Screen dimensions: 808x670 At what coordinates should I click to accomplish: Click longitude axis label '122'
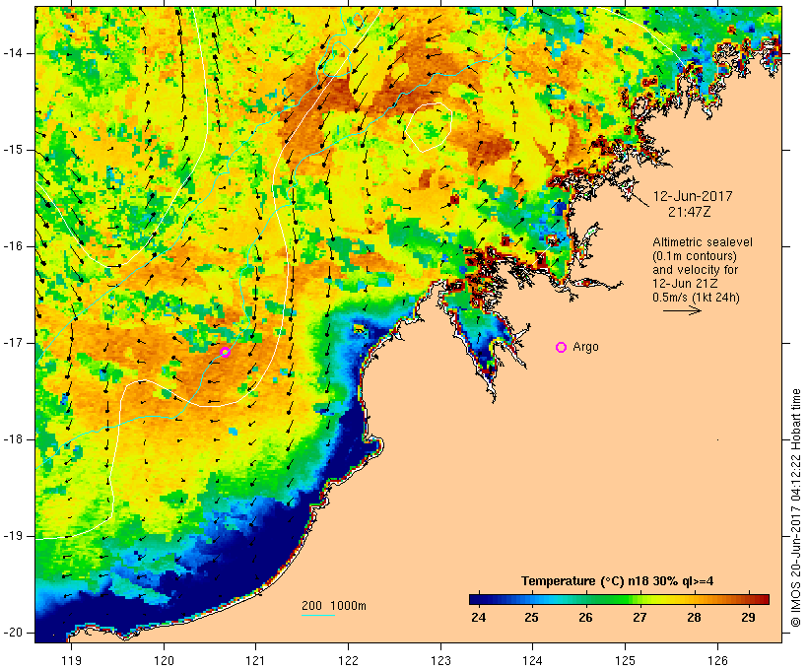(x=348, y=660)
